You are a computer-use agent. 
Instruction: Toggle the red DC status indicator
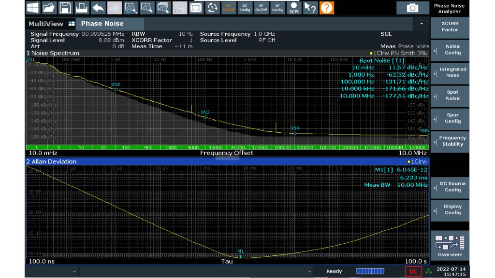[x=413, y=271]
